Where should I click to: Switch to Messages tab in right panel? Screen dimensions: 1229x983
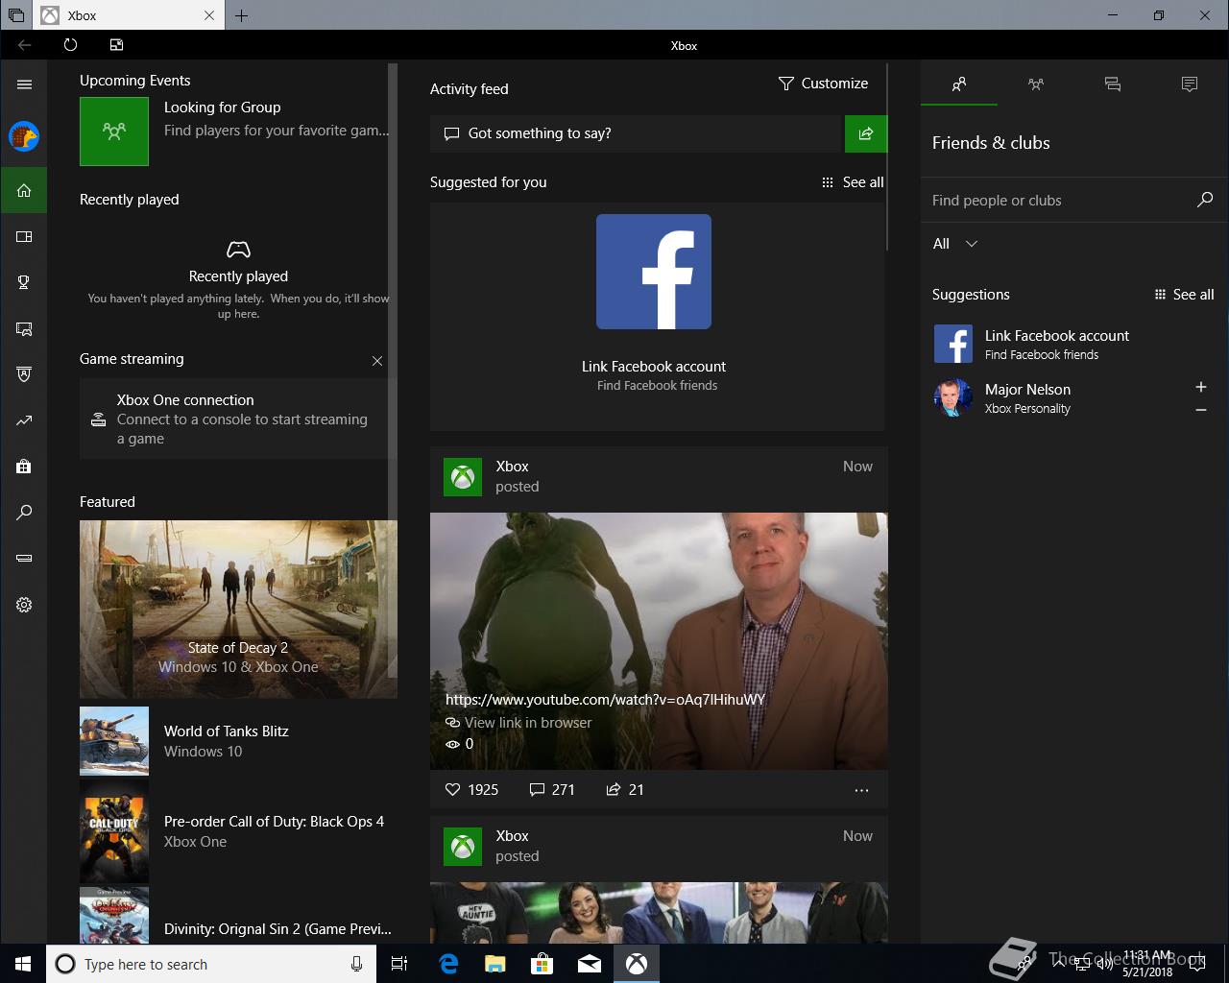pos(1113,84)
